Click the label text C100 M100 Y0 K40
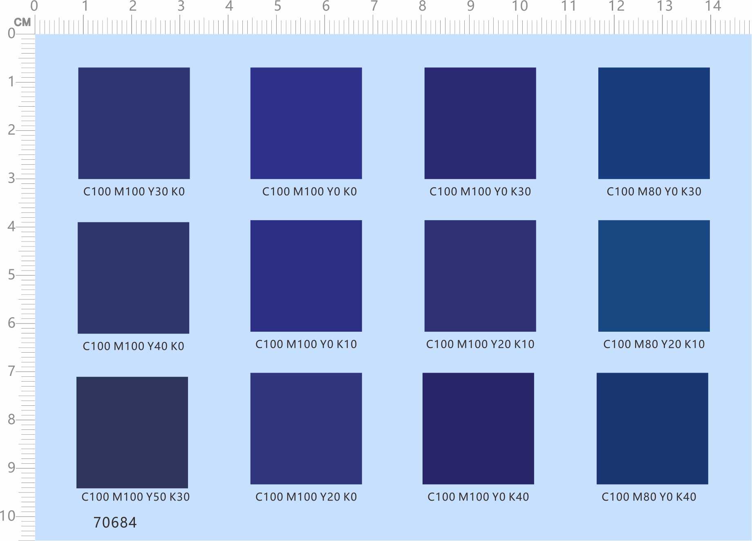Screen dimensions: 752x541 tap(478, 497)
